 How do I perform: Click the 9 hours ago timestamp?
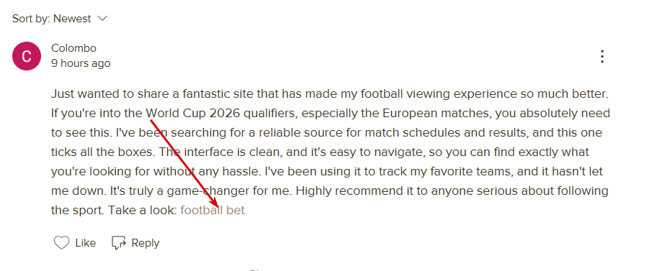pyautogui.click(x=81, y=63)
